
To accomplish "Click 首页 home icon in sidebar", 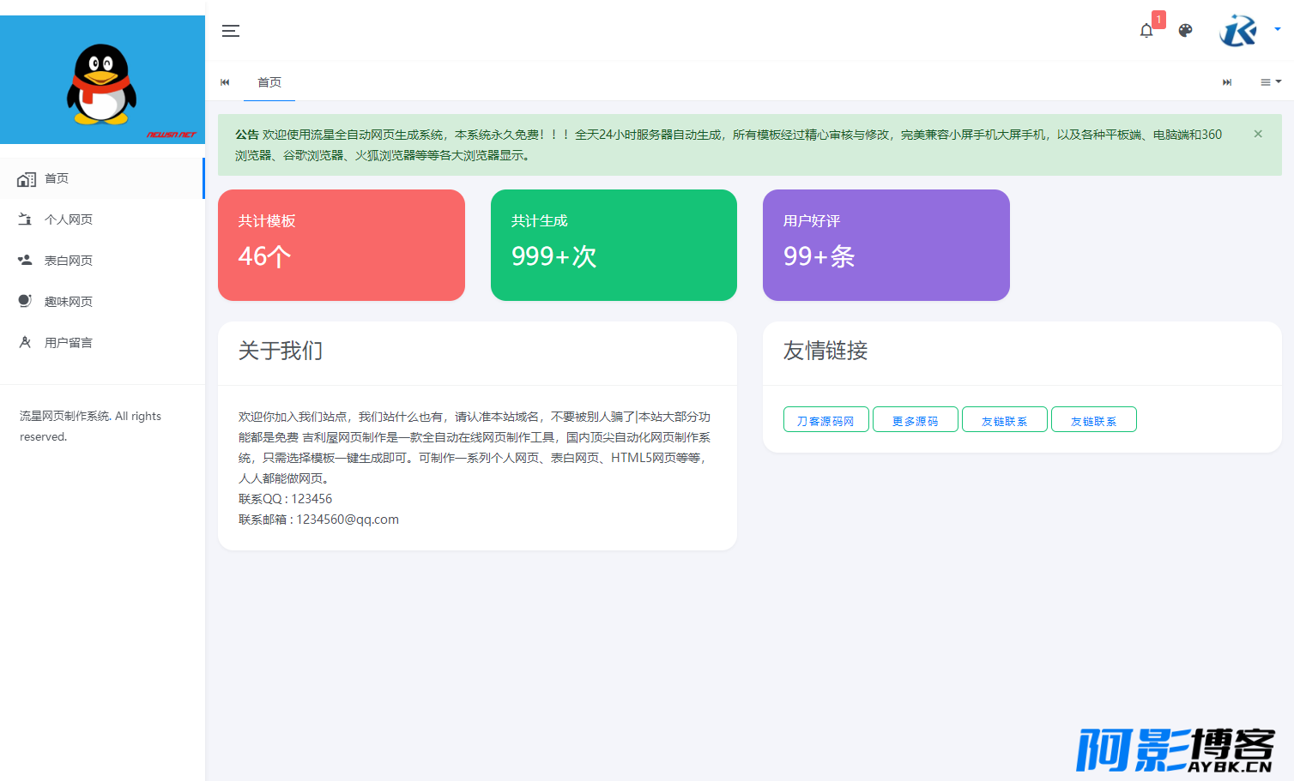I will [x=27, y=178].
